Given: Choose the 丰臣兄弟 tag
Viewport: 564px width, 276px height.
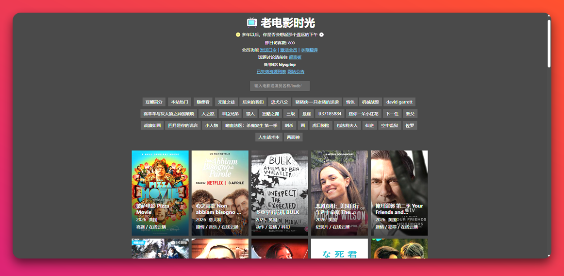Looking at the screenshot, I should tap(230, 114).
